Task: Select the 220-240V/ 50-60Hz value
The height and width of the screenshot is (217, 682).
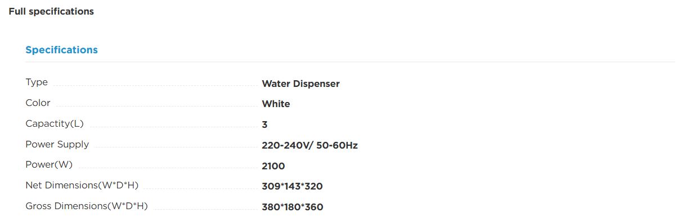Action: 309,145
